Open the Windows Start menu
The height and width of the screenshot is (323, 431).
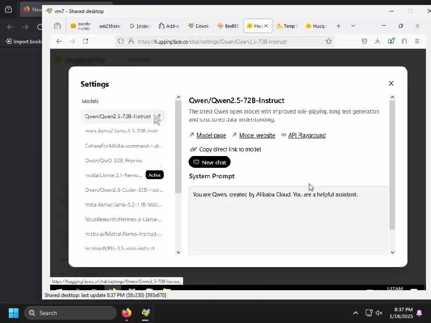13,313
